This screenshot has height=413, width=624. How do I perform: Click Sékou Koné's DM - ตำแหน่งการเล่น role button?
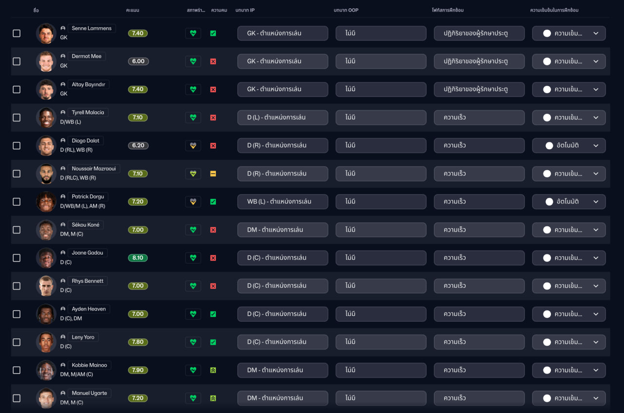coord(283,230)
